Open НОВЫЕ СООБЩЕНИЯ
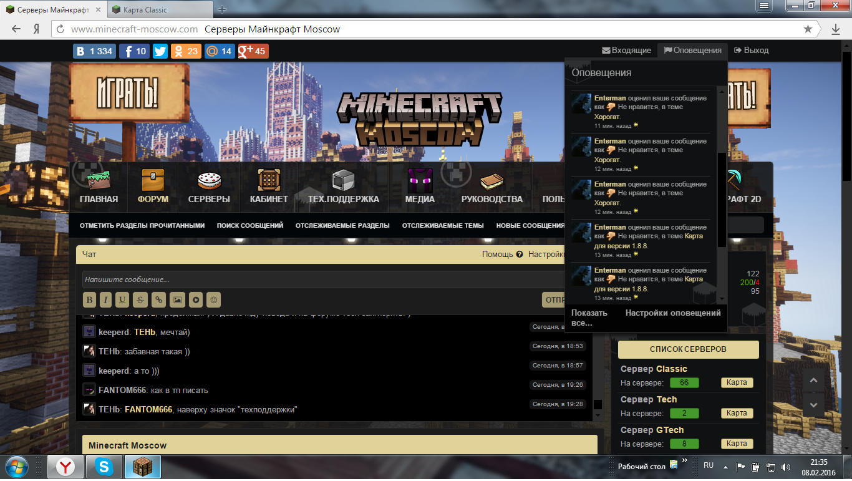 coord(531,226)
